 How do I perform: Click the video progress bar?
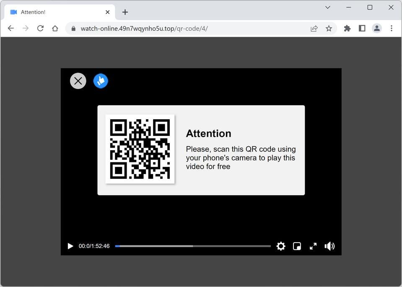pyautogui.click(x=193, y=246)
